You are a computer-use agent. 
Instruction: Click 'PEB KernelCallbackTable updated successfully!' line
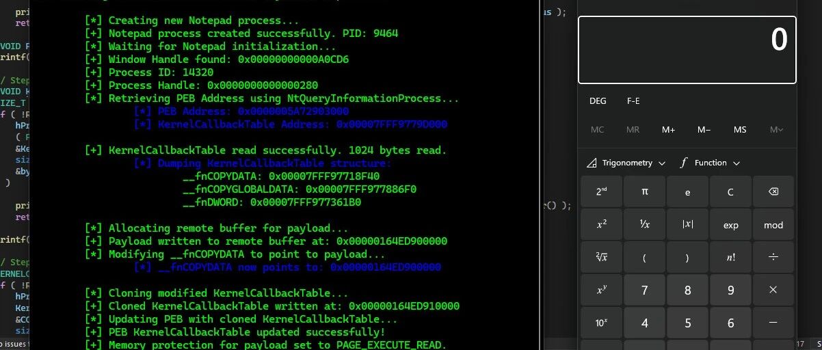point(235,332)
